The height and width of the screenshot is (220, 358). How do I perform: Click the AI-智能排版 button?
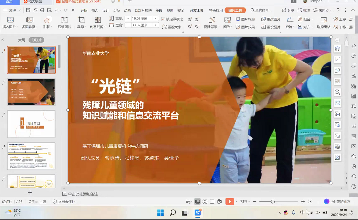[x=337, y=201]
